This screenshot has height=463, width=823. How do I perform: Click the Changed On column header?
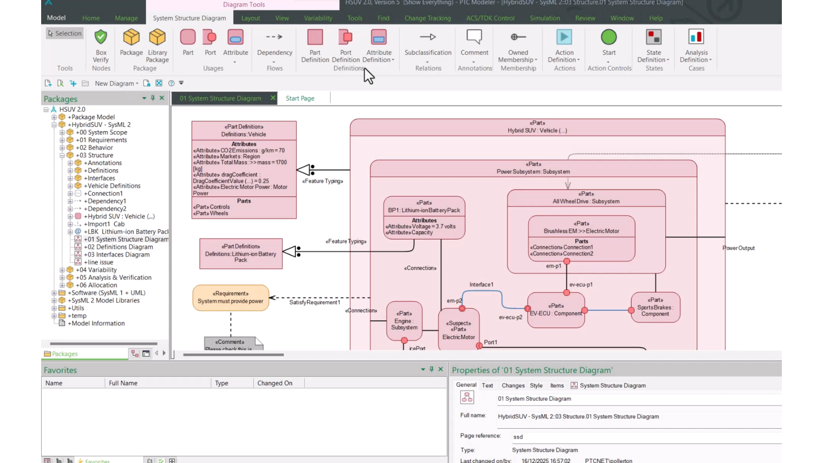click(279, 383)
